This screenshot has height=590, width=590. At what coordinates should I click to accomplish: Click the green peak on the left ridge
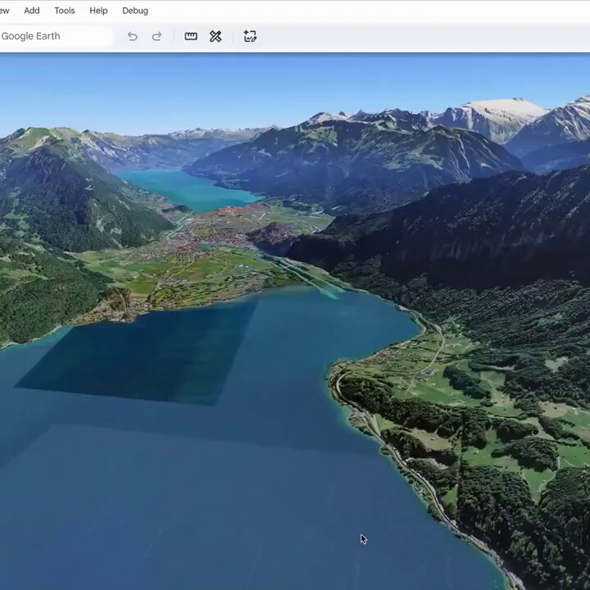[x=36, y=136]
